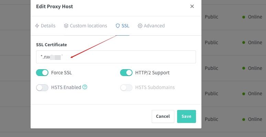Viewport: 266px width, 137px height.
Task: Click the first green Online status dot
Action: click(244, 17)
